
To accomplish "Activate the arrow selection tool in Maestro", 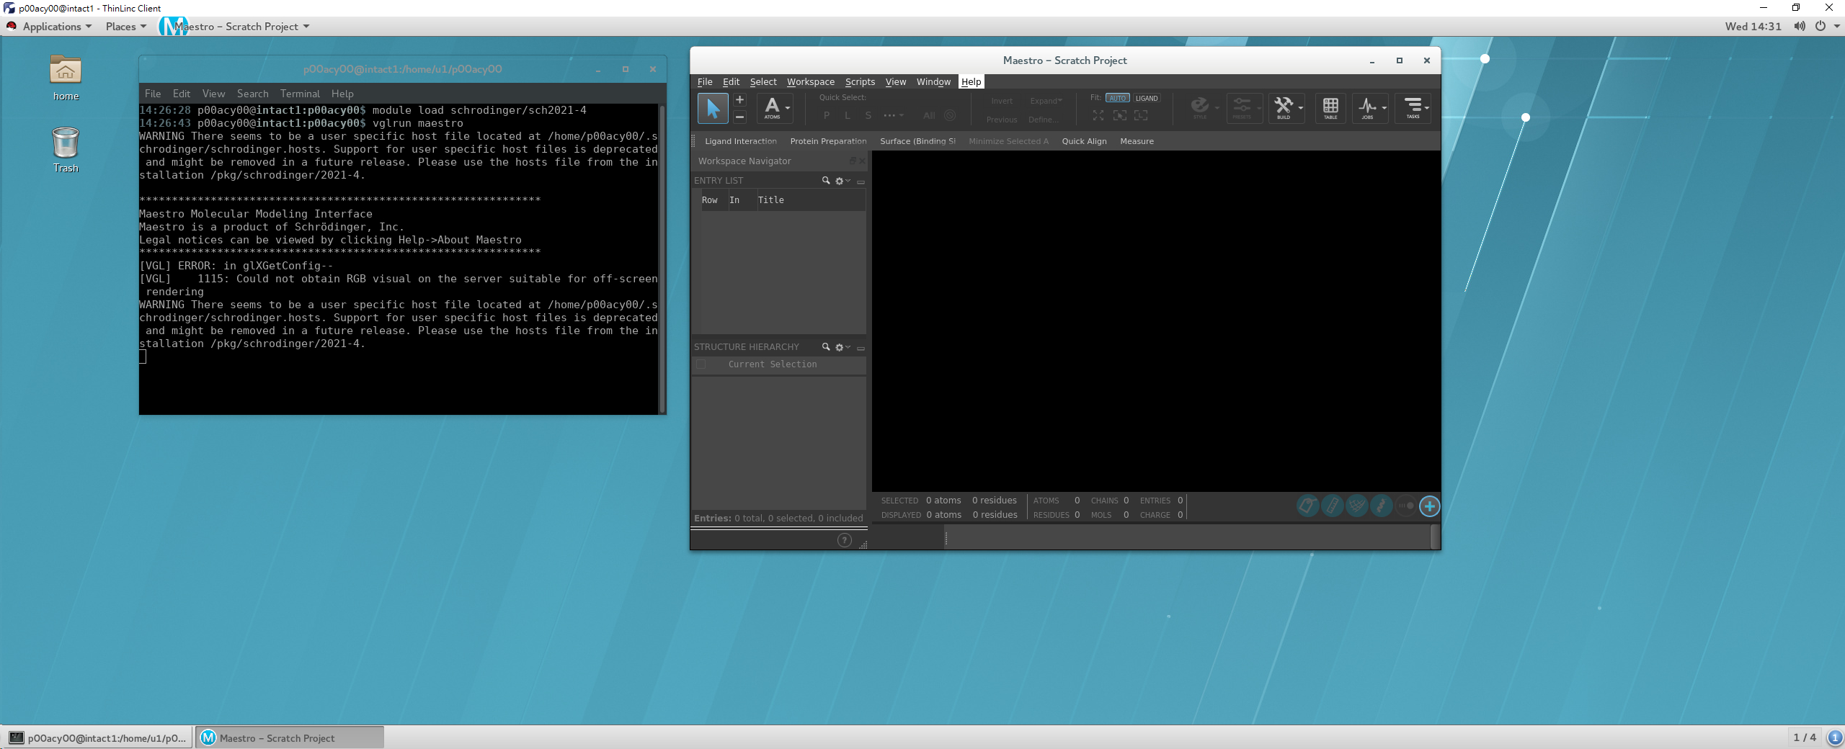I will (x=712, y=109).
